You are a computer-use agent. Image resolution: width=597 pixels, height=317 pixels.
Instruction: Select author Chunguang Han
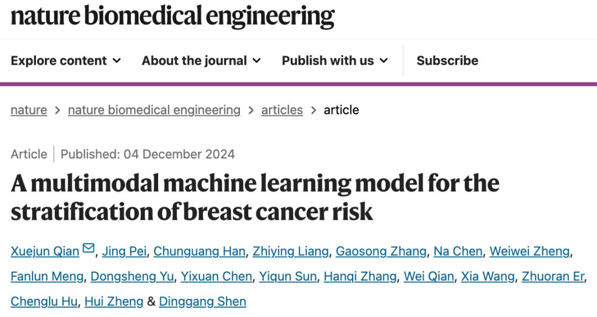199,251
